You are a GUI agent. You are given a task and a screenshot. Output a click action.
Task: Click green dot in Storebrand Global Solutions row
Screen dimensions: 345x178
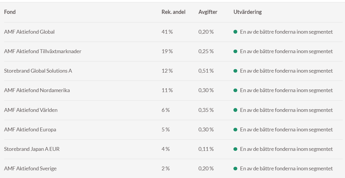point(235,71)
